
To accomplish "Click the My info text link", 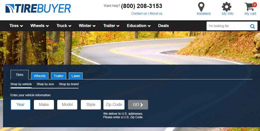I will tap(227, 14).
